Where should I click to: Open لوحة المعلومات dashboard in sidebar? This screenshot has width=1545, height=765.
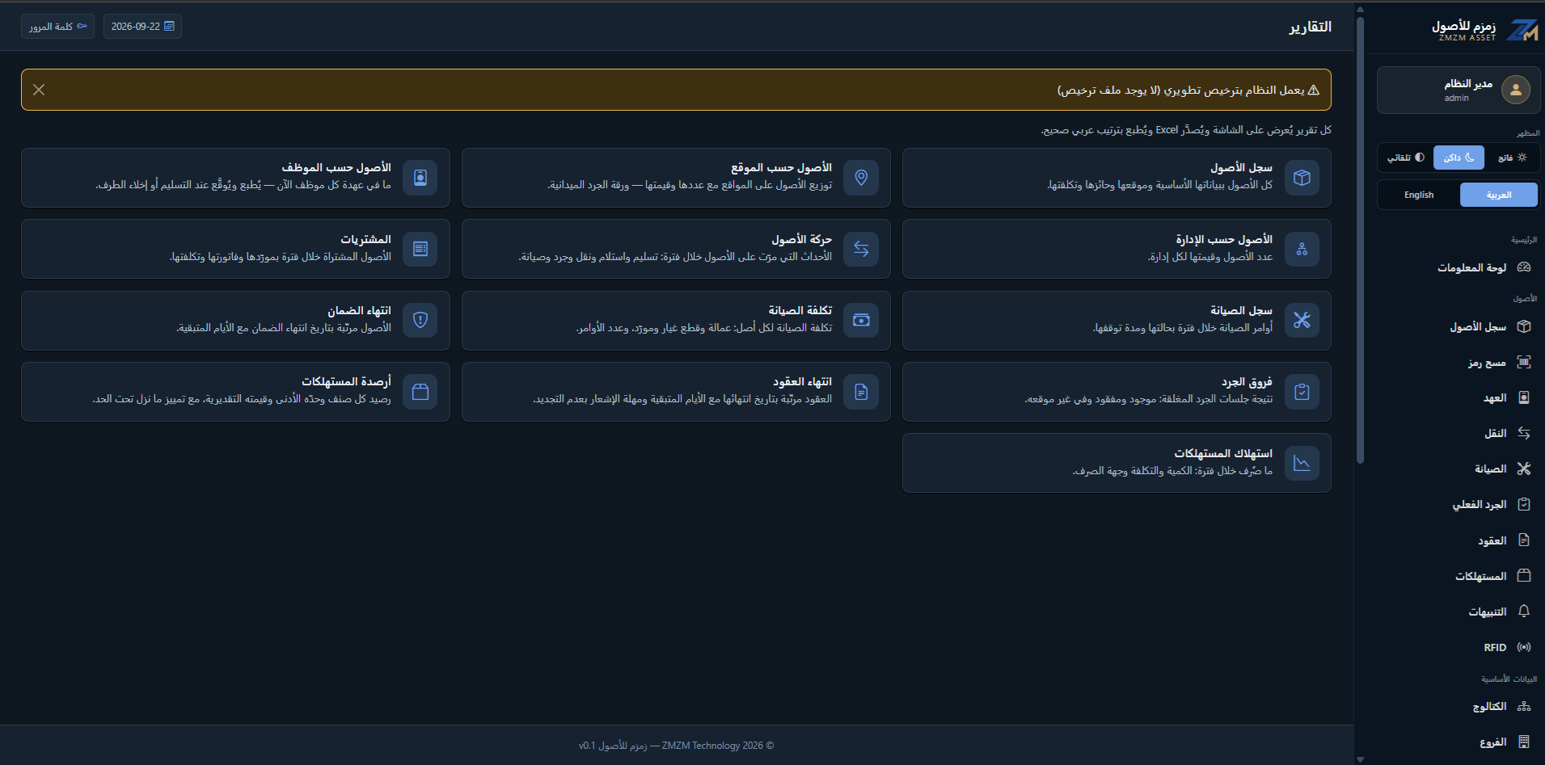pyautogui.click(x=1458, y=267)
